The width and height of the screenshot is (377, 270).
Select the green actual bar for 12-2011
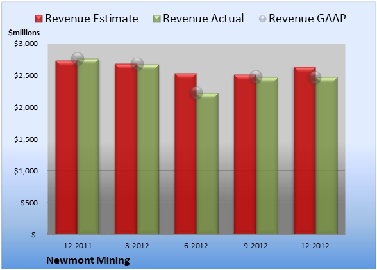point(88,147)
